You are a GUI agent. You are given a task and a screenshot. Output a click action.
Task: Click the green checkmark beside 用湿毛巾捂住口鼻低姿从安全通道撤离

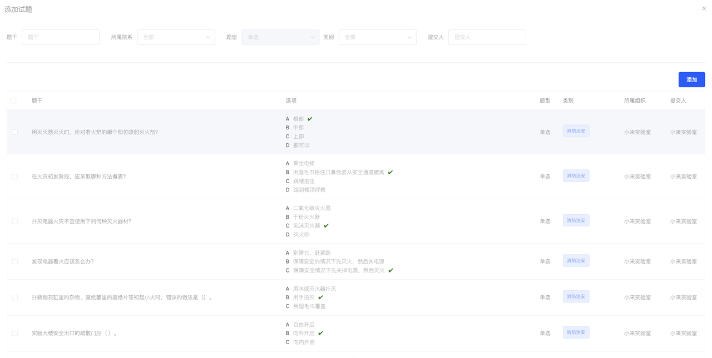click(390, 172)
